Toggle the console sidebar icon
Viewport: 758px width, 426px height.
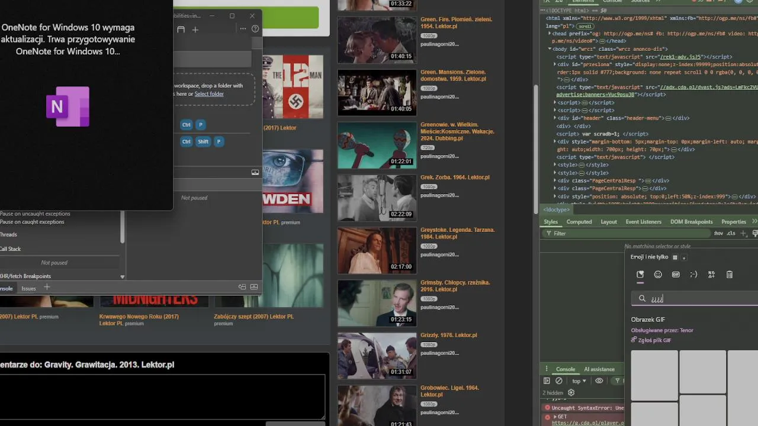pos(547,381)
